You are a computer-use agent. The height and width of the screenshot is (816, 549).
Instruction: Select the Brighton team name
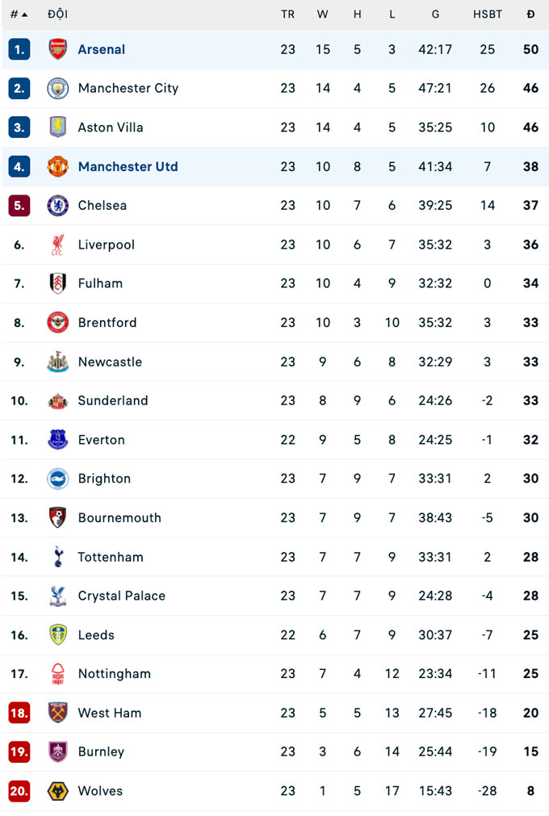(104, 479)
